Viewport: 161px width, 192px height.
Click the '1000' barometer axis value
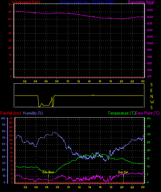click(x=150, y=43)
